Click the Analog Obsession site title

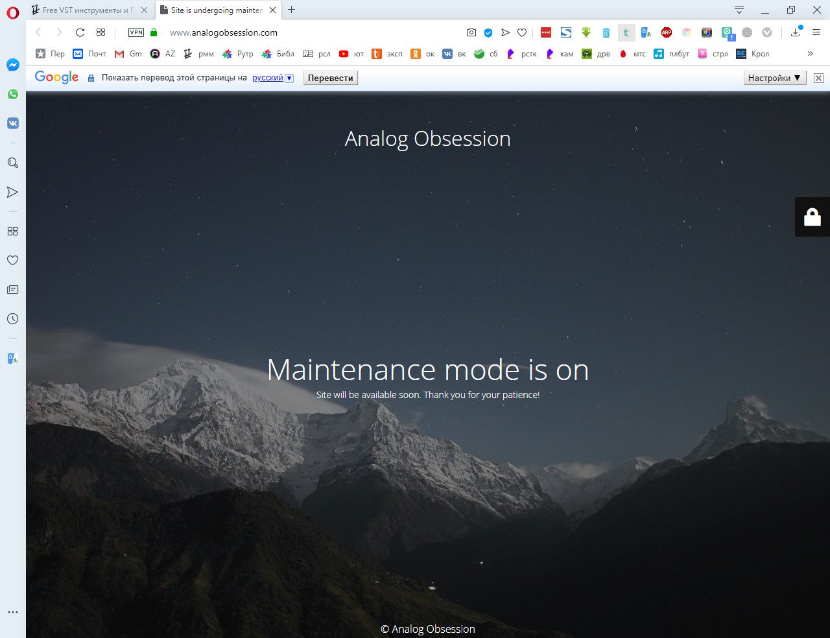pyautogui.click(x=428, y=139)
